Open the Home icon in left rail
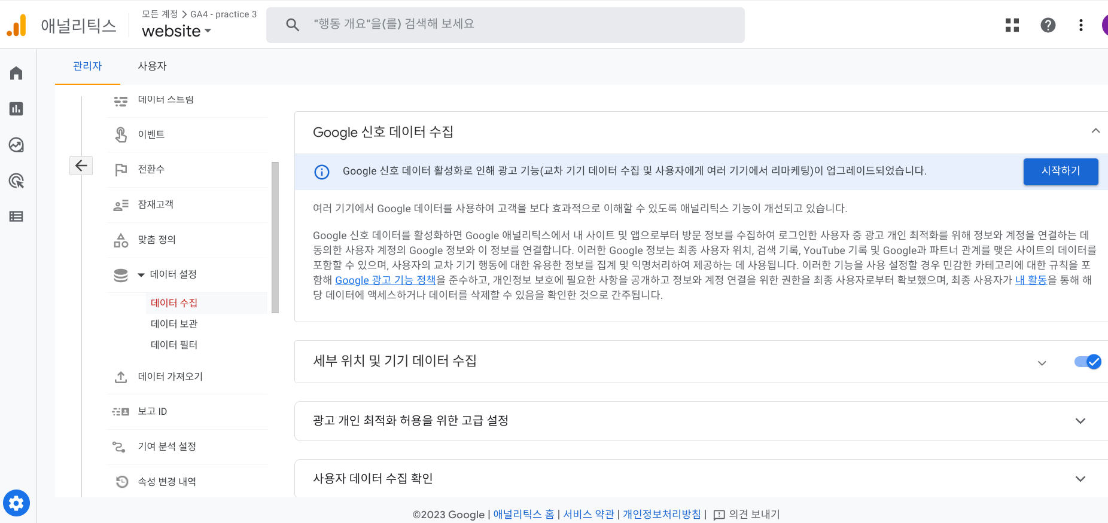The image size is (1108, 523). (16, 73)
